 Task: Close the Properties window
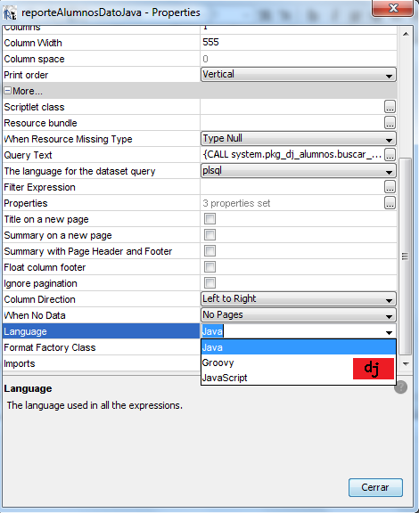coord(392,8)
